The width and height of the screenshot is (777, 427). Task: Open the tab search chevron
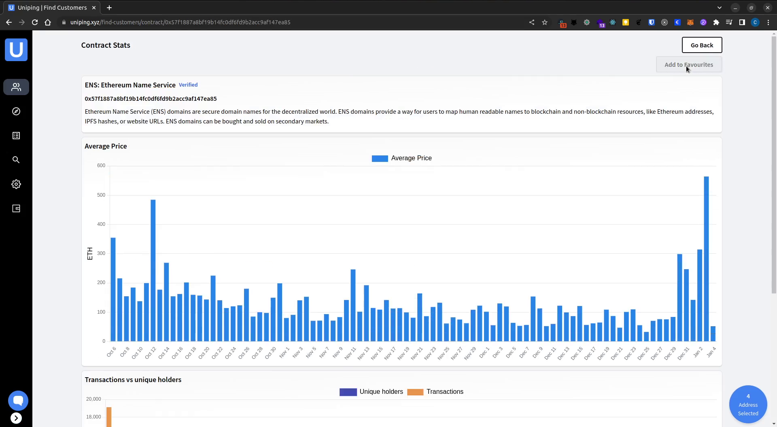pos(720,7)
